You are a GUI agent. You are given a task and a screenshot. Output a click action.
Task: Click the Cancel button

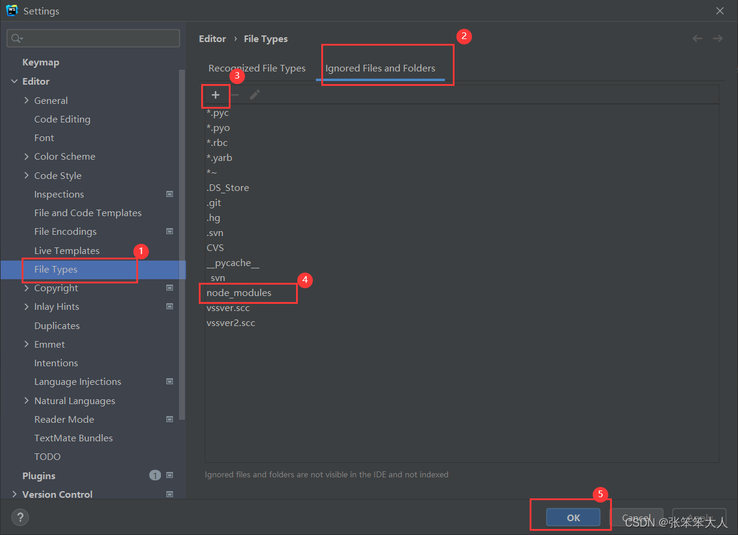click(637, 517)
